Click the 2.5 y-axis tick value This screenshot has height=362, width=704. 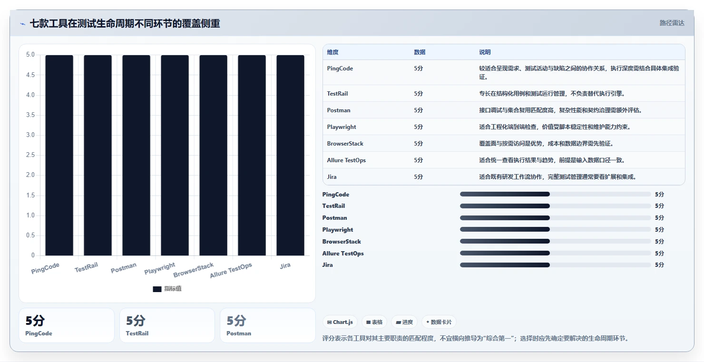click(x=30, y=155)
